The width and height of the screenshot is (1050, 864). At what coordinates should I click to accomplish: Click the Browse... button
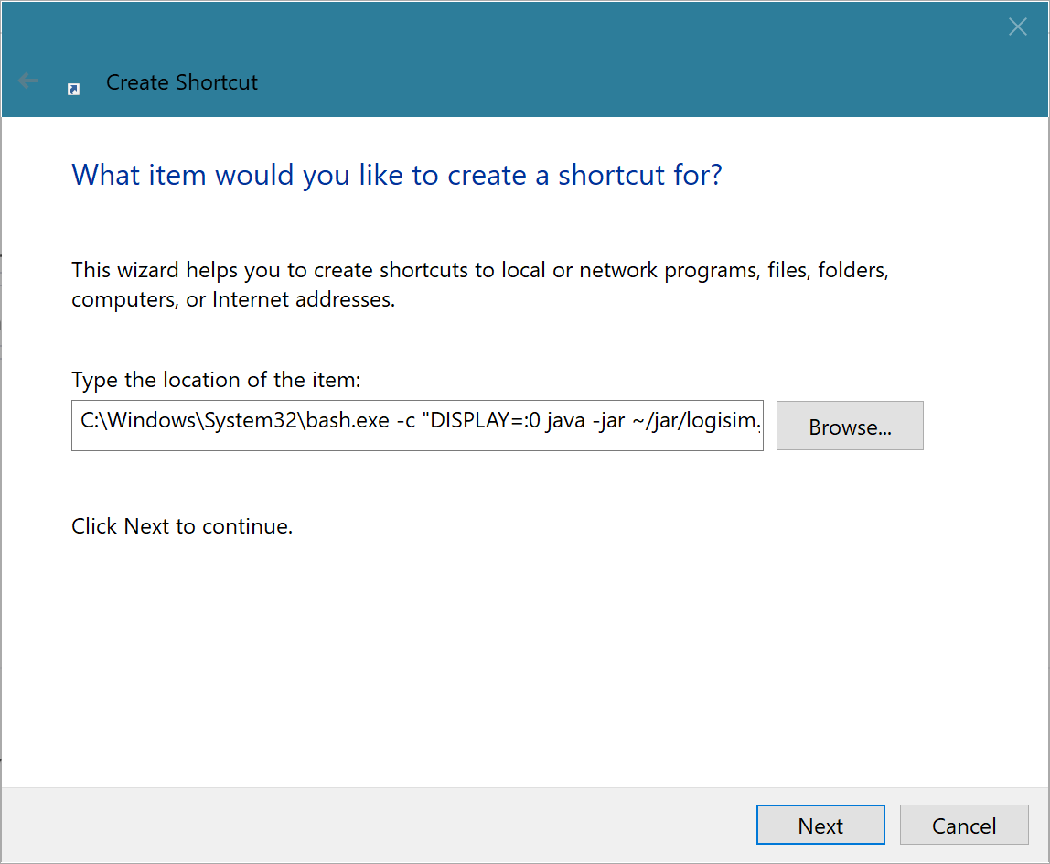pyautogui.click(x=850, y=427)
